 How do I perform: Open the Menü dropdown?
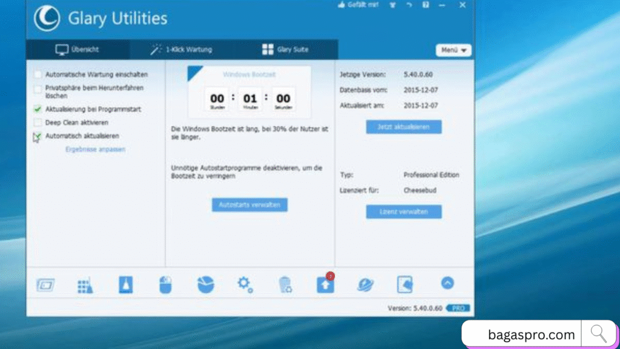(453, 50)
